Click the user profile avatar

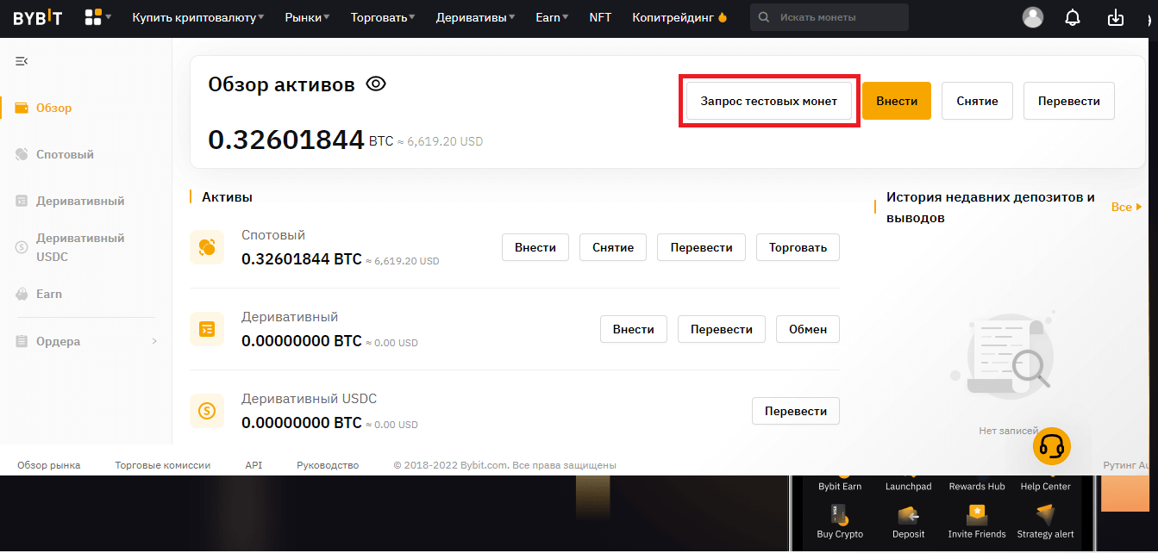click(x=1032, y=17)
